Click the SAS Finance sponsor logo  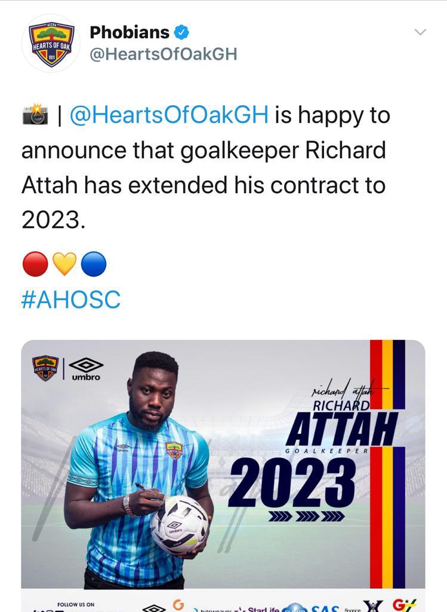[336, 608]
